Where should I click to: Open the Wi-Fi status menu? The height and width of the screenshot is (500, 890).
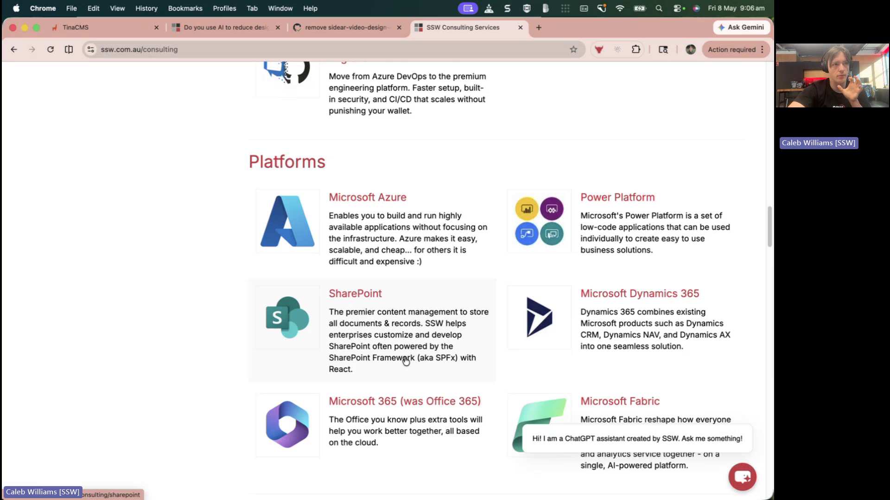point(620,8)
